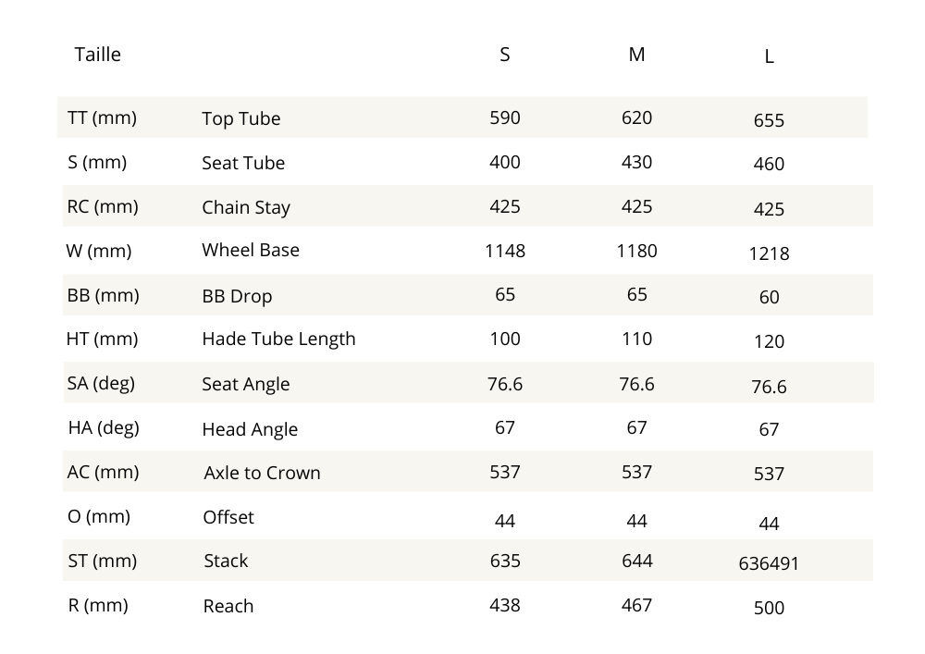The image size is (925, 654).
Task: Select the M size column header
Action: (636, 55)
